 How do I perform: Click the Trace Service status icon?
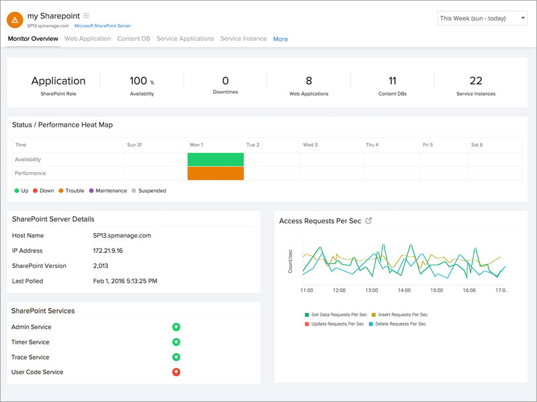tap(176, 357)
